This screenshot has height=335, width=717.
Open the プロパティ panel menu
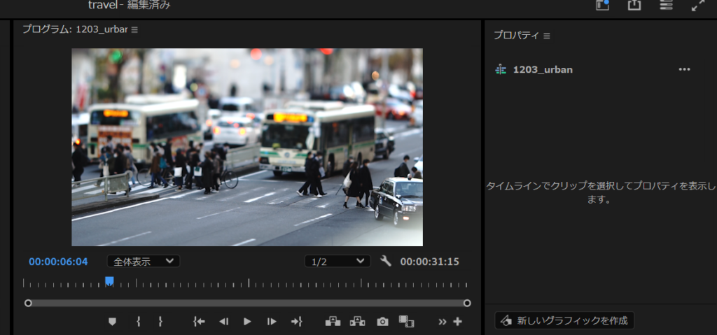point(547,35)
